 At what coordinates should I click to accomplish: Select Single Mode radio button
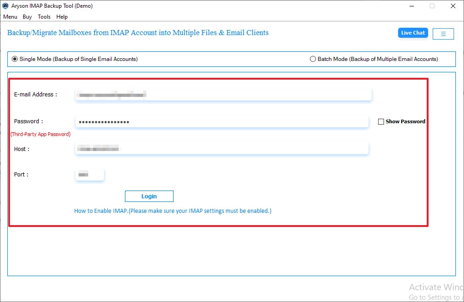pyautogui.click(x=15, y=59)
